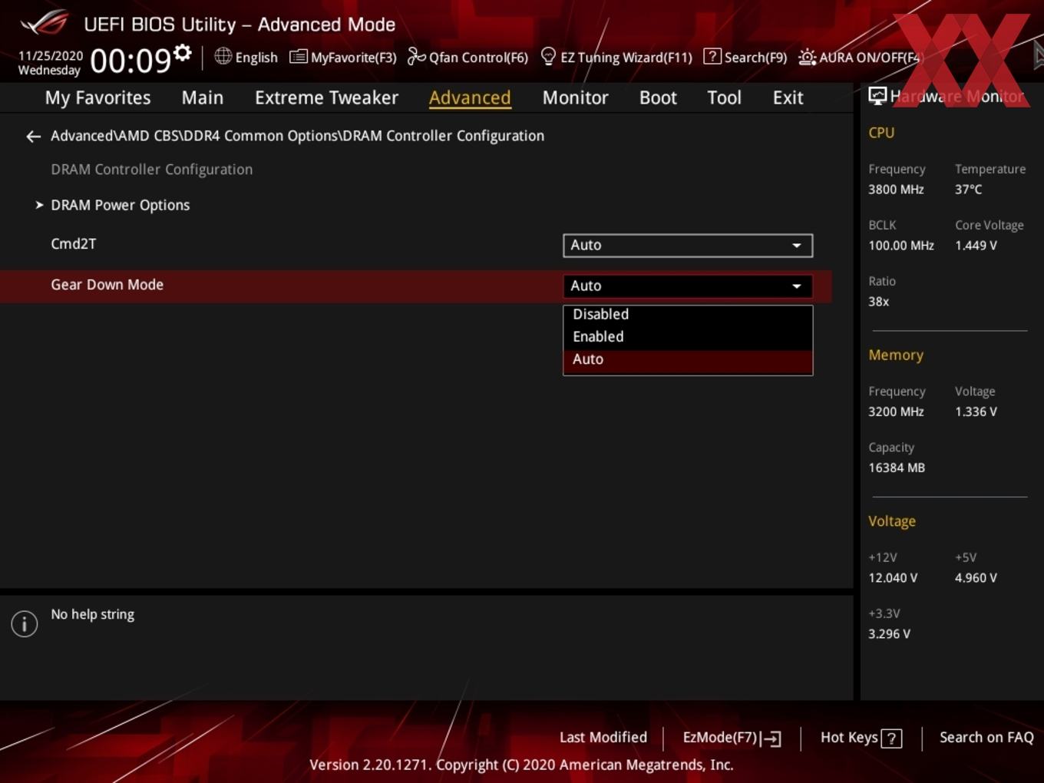The image size is (1044, 783).
Task: Open the Gear Down Mode combo box
Action: [x=688, y=286]
